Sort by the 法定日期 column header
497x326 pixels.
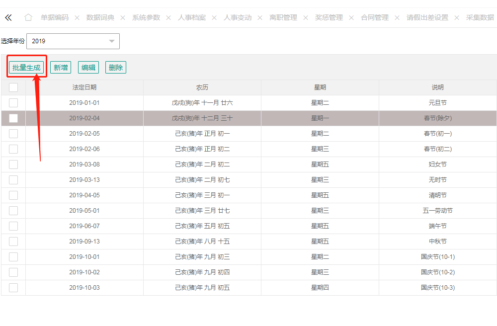84,87
